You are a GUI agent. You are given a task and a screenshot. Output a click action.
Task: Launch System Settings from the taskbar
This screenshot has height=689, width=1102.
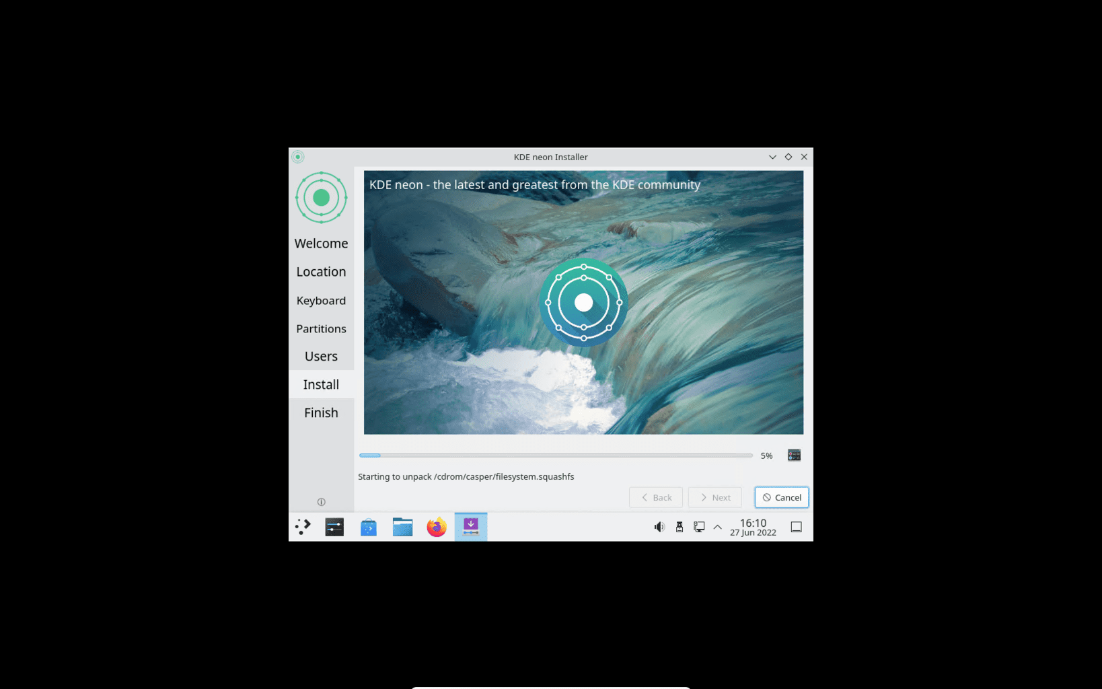click(334, 527)
